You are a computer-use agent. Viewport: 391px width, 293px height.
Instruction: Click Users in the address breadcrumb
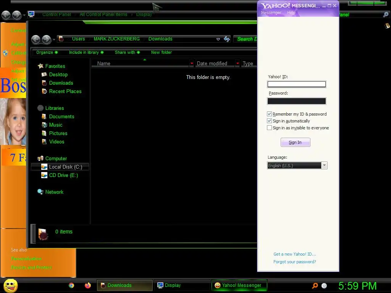point(79,39)
